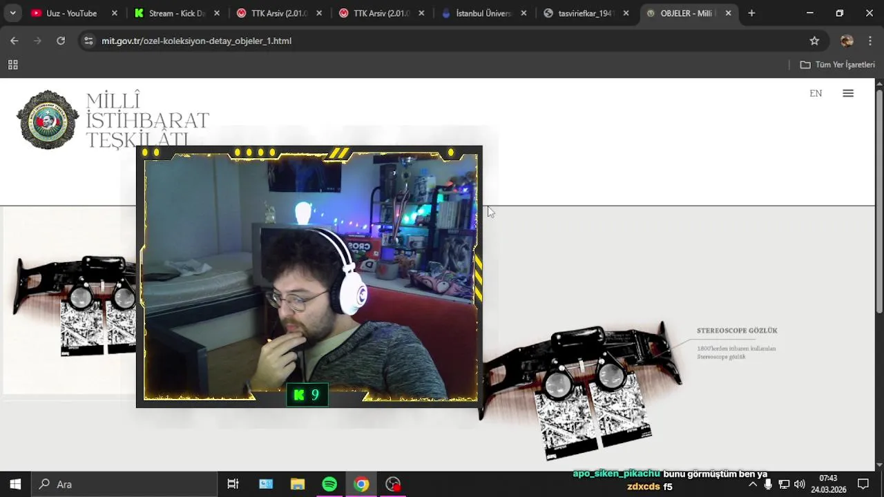Open network settings tray icon

pyautogui.click(x=784, y=484)
